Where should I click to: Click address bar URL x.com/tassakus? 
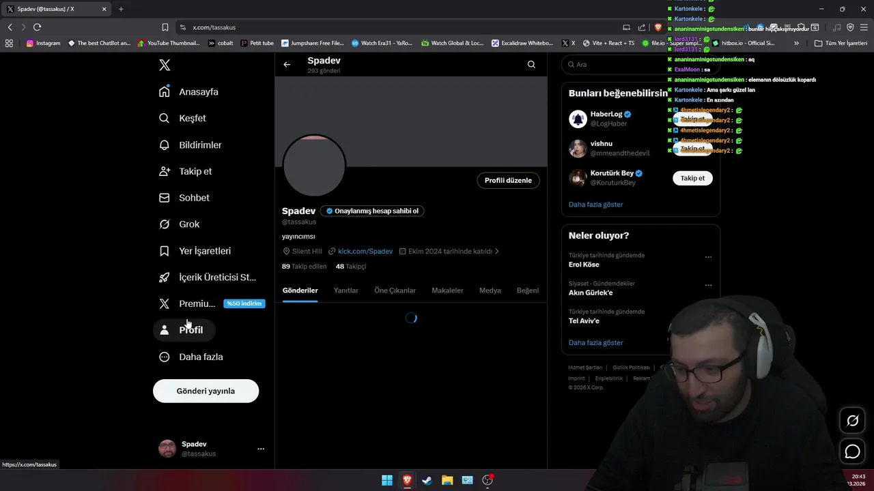(x=214, y=27)
